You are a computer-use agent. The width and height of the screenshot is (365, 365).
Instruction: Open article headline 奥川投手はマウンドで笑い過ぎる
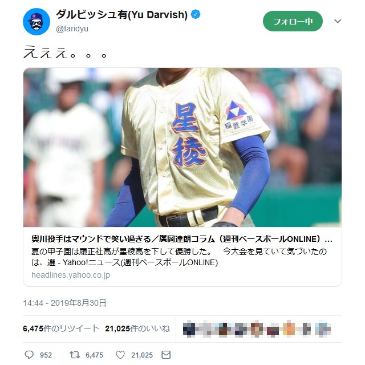pos(182,239)
